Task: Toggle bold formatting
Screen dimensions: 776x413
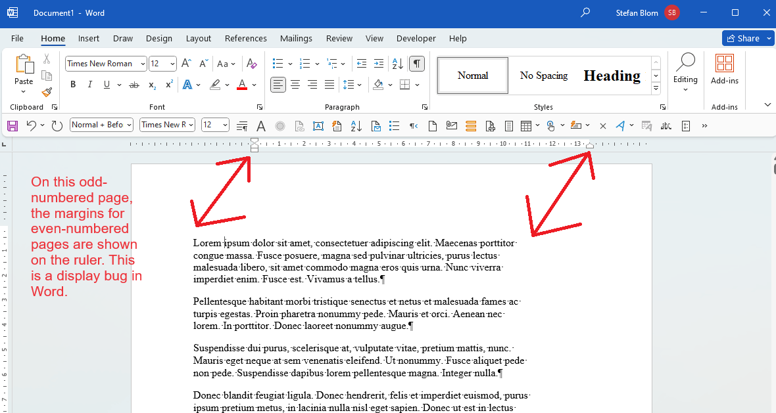Action: [x=73, y=84]
